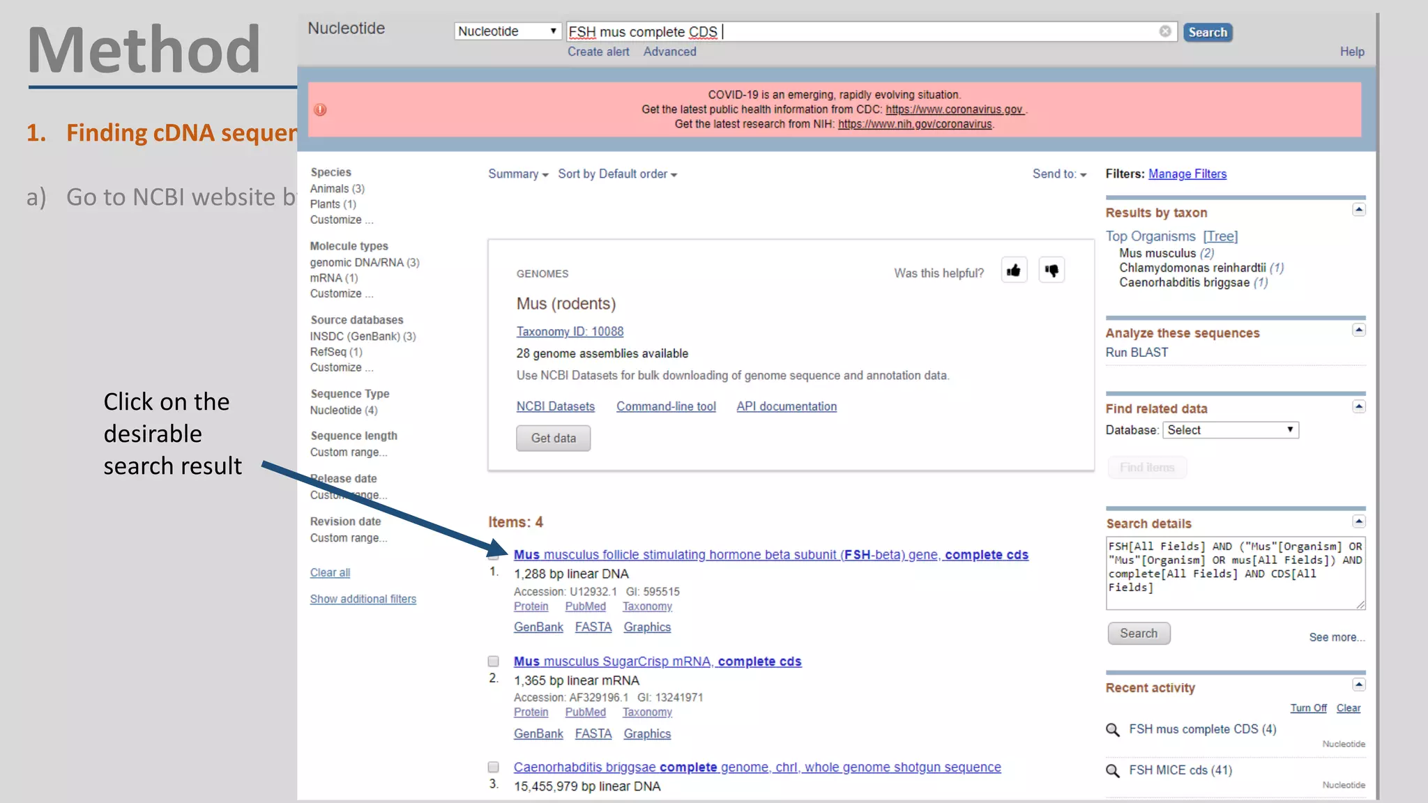
Task: Open the Advanced search link
Action: (x=669, y=52)
